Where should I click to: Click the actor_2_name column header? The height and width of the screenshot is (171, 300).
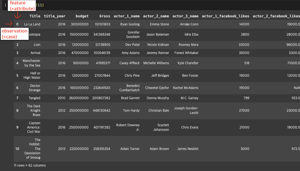pyautogui.click(x=156, y=16)
